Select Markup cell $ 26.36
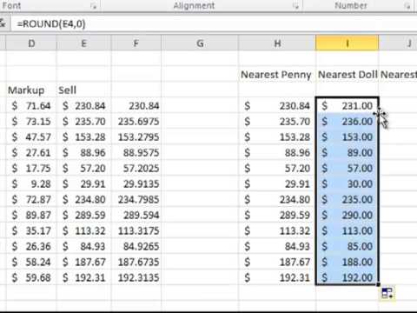417x313 pixels. click(x=31, y=247)
